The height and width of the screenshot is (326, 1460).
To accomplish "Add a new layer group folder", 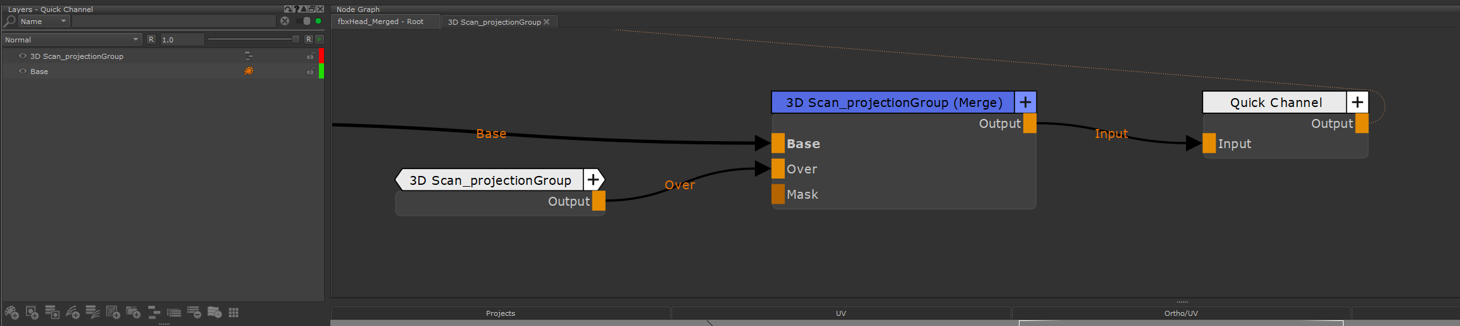I will tap(134, 312).
